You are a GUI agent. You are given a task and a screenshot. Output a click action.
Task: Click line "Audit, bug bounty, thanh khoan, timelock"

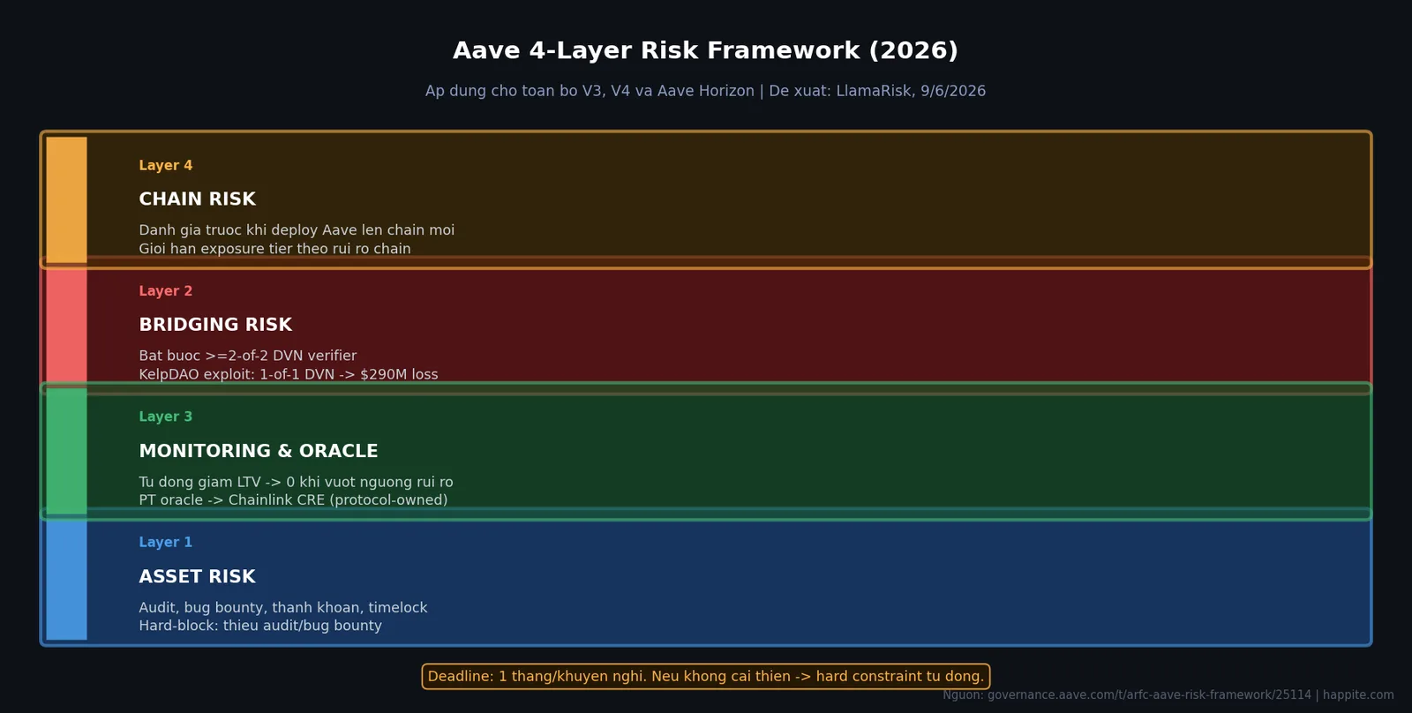282,608
